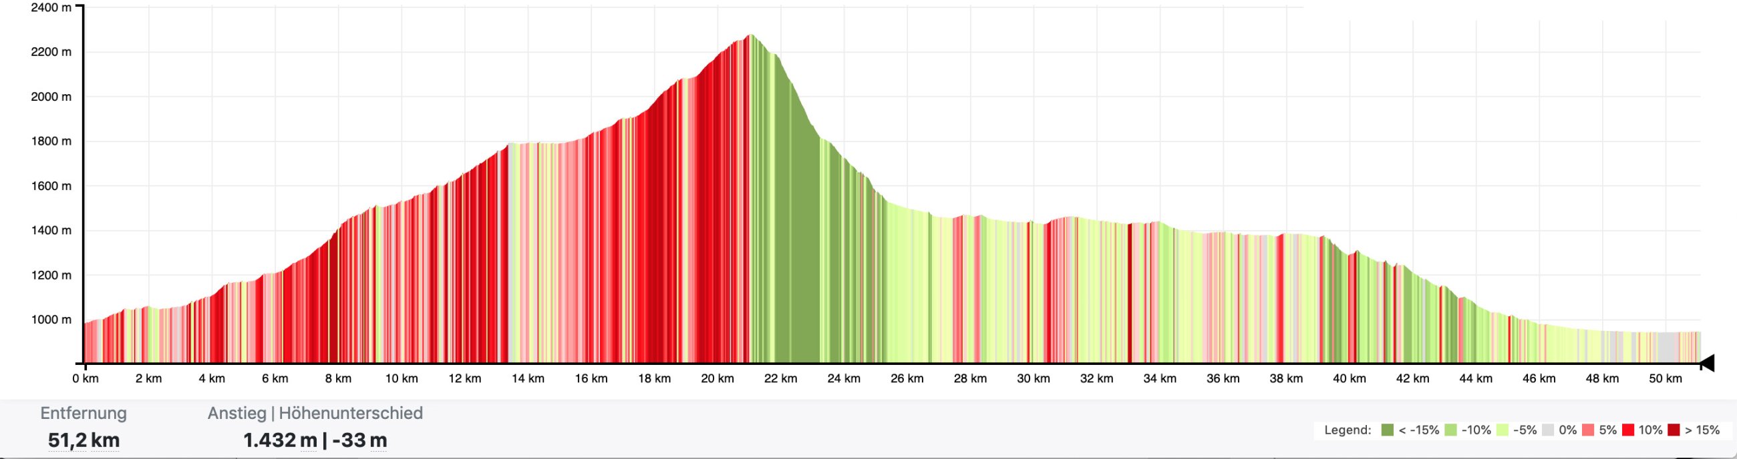Click the 1.432 m ascent value
Screen dimensions: 1737x459
279,440
